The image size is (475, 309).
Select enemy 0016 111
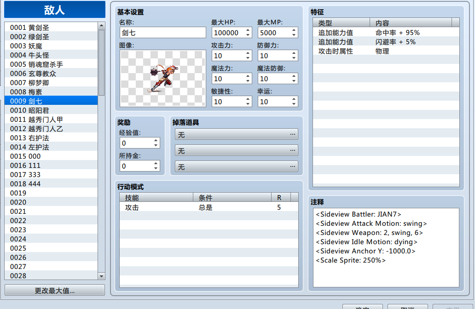pyautogui.click(x=51, y=165)
